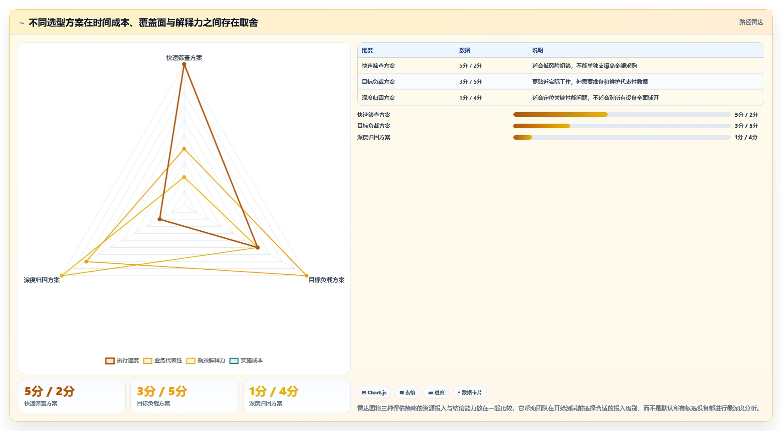Image resolution: width=782 pixels, height=431 pixels.
Task: Click the 深度归因方案 progress bar label
Action: [x=374, y=137]
